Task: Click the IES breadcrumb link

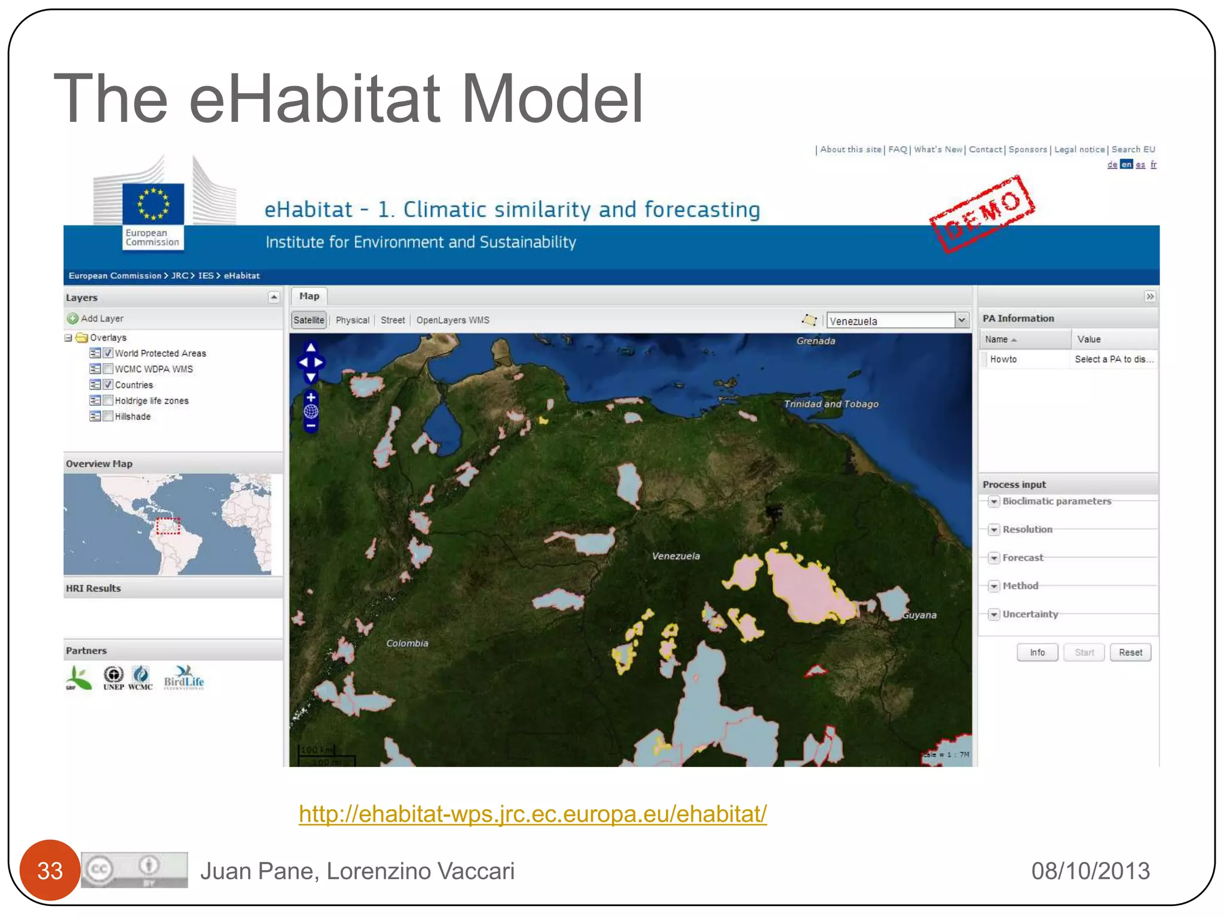Action: 206,276
